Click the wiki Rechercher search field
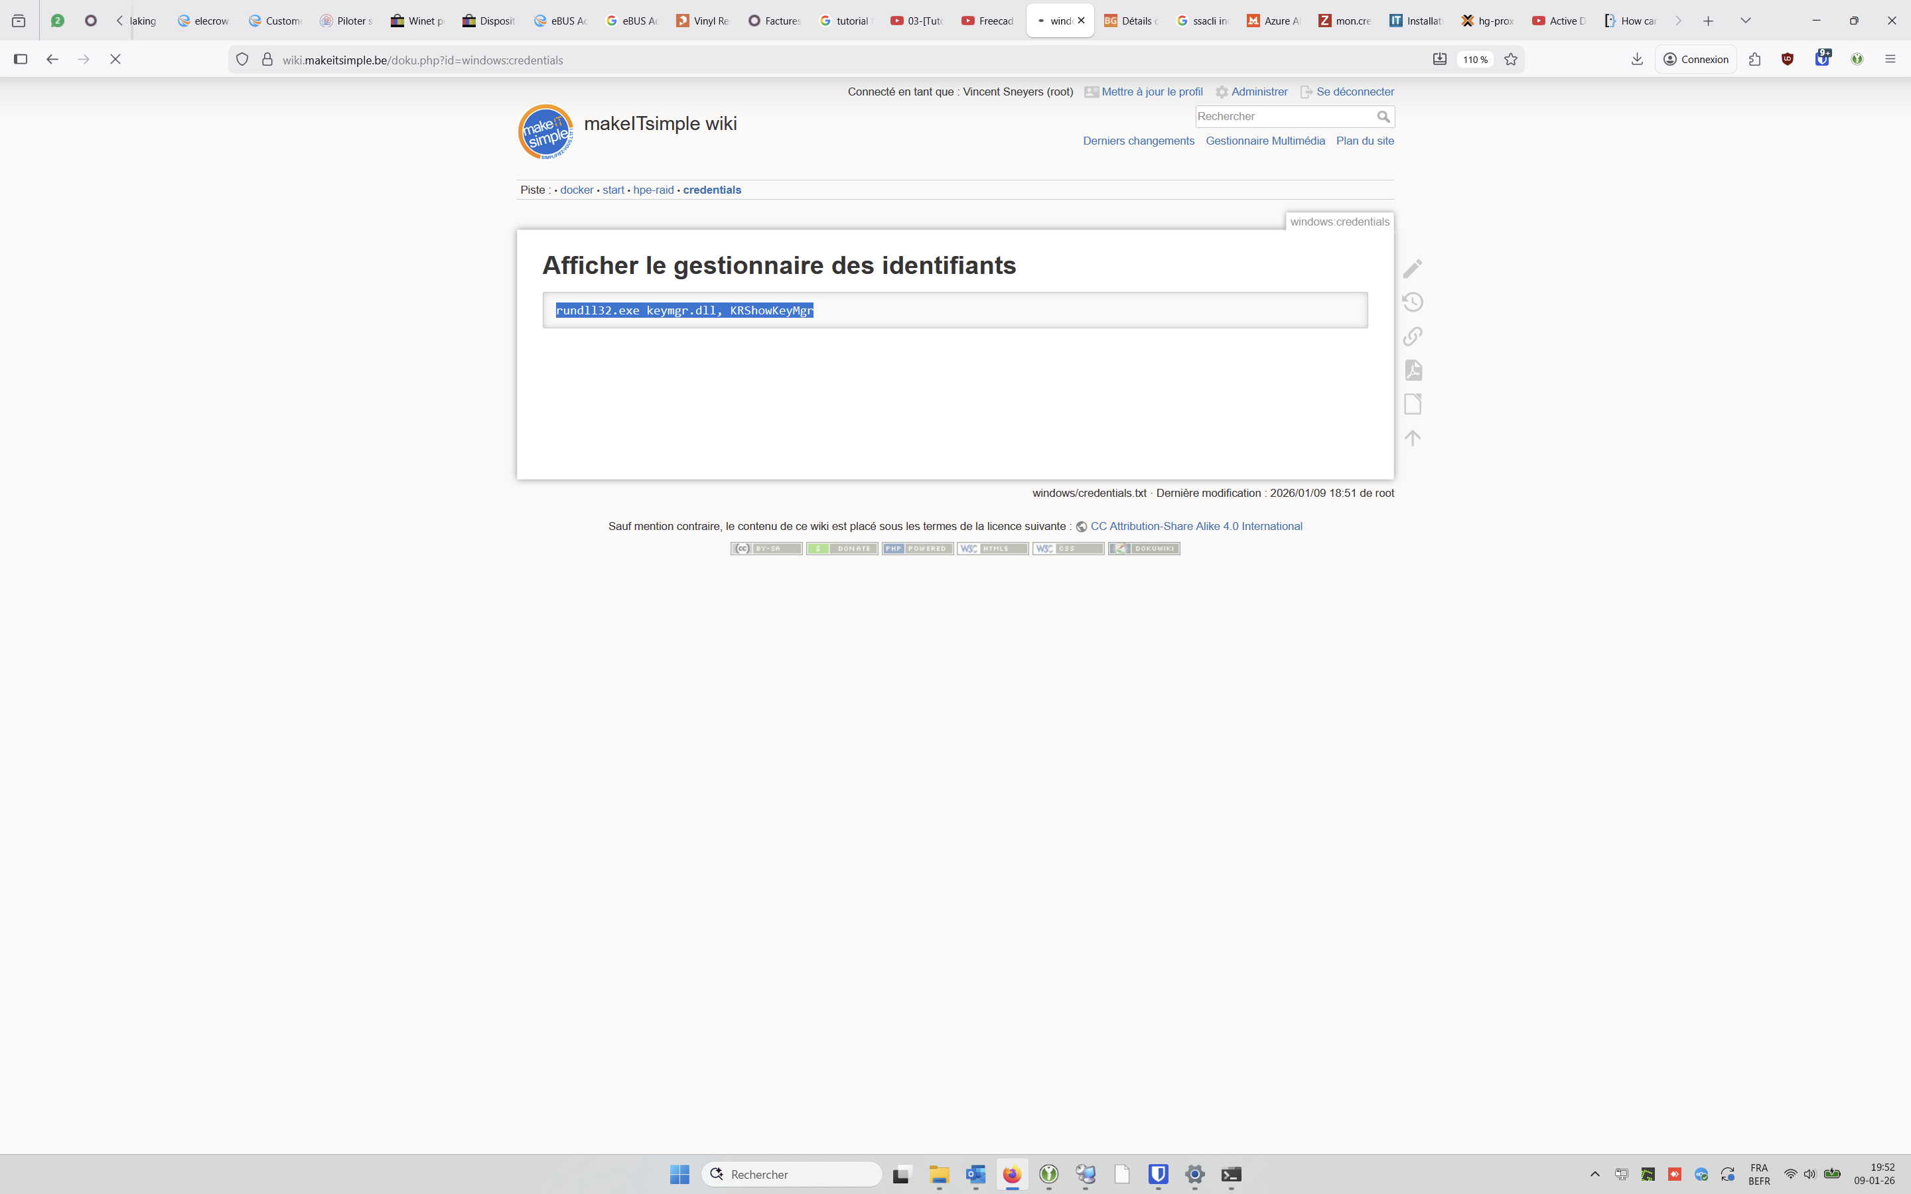Image resolution: width=1911 pixels, height=1194 pixels. coord(1283,117)
